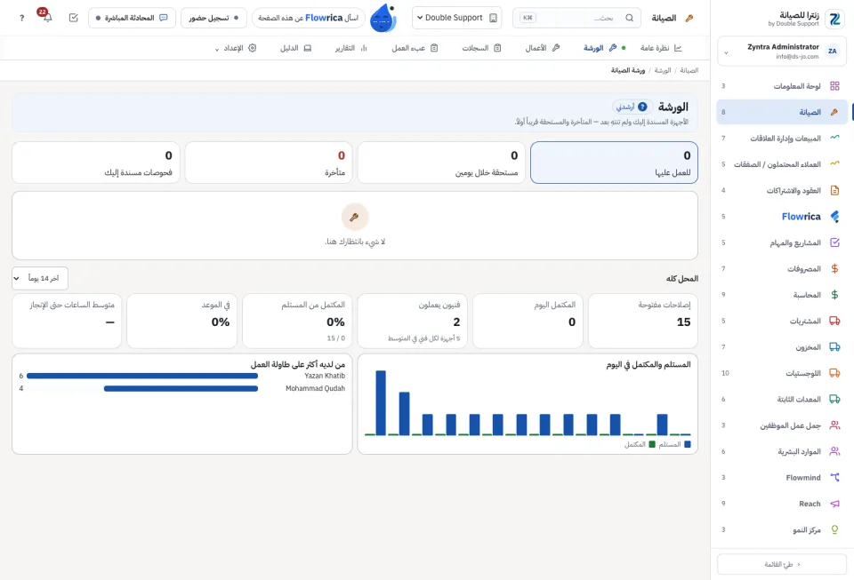The width and height of the screenshot is (854, 580).
Task: Switch to the الأعمال tab
Action: coord(543,48)
